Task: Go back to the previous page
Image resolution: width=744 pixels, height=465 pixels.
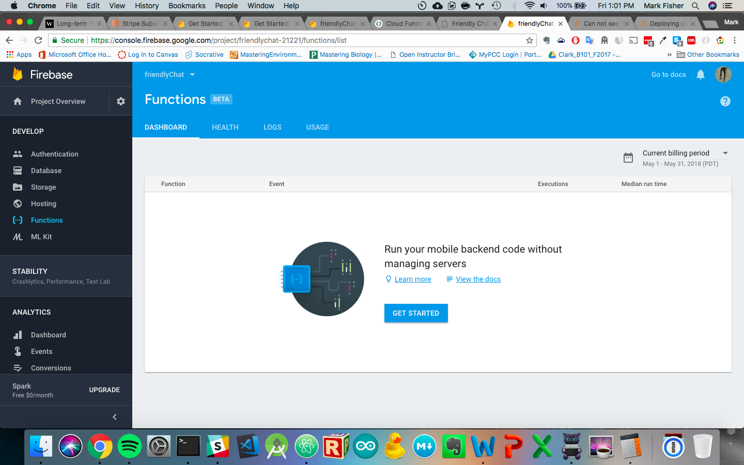Action: [9, 40]
